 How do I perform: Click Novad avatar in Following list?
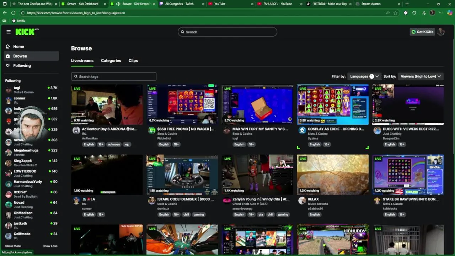coord(9,204)
